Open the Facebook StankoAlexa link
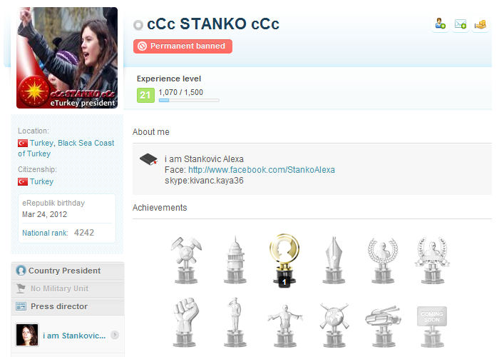The height and width of the screenshot is (357, 499). (262, 170)
